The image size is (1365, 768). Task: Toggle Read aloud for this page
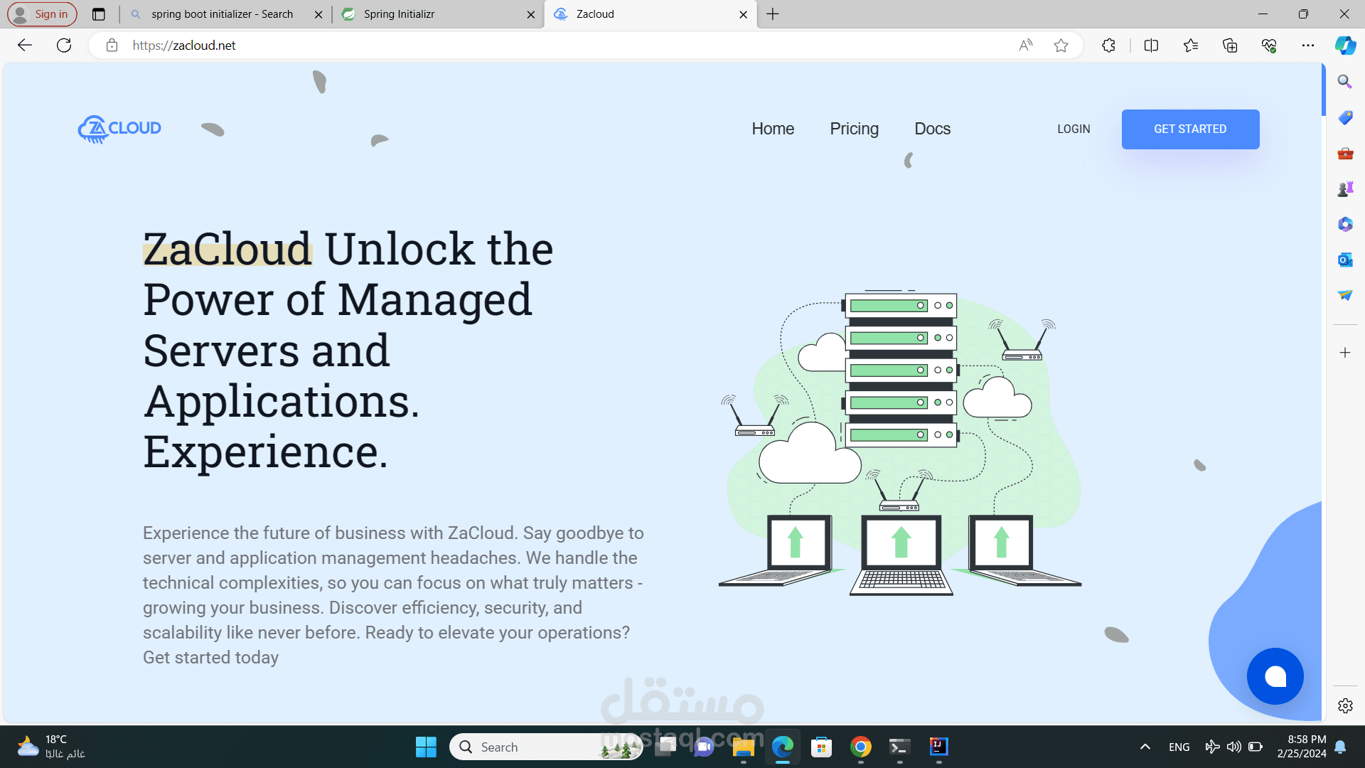pyautogui.click(x=1026, y=45)
